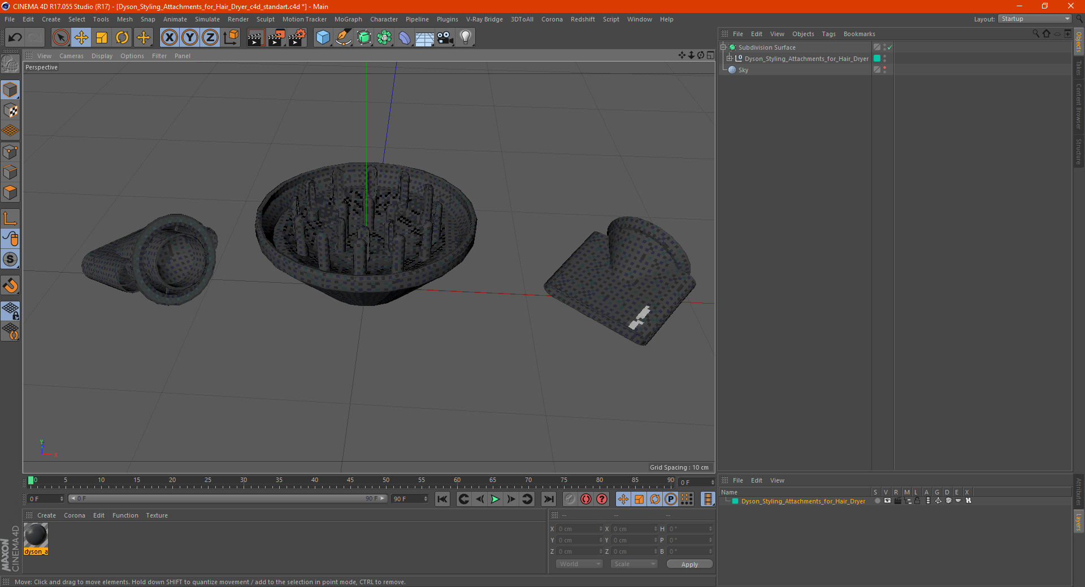Open material manager Texture menu
The width and height of the screenshot is (1085, 587).
point(157,515)
